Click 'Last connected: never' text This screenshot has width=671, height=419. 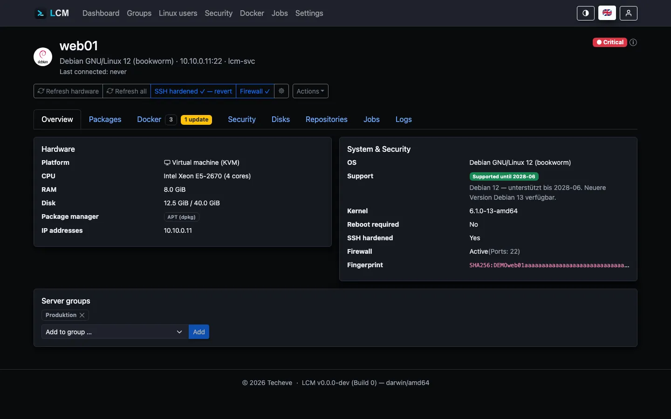(93, 72)
